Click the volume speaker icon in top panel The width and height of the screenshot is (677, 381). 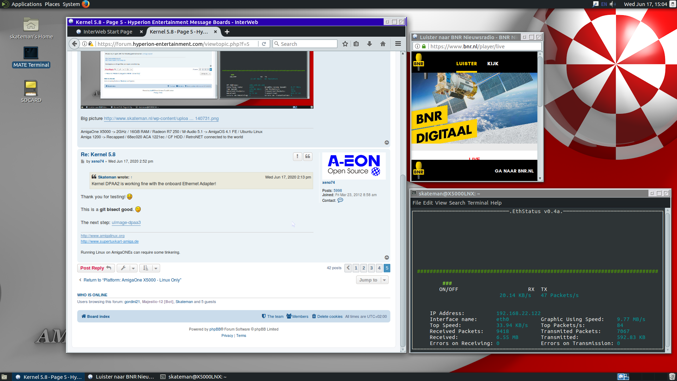click(x=612, y=4)
